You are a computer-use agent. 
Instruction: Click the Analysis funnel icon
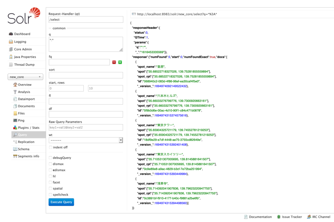coord(15,92)
